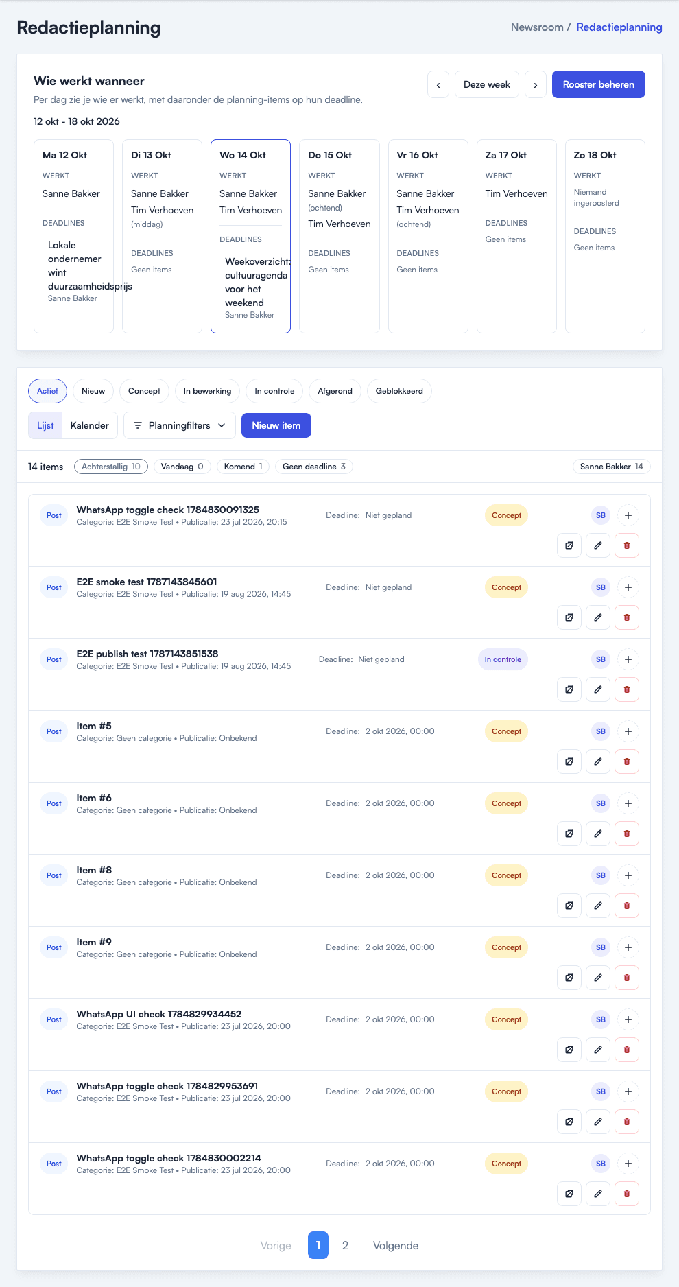Toggle the Achterstallig deadline filter chip
This screenshot has width=679, height=1287.
pos(111,467)
